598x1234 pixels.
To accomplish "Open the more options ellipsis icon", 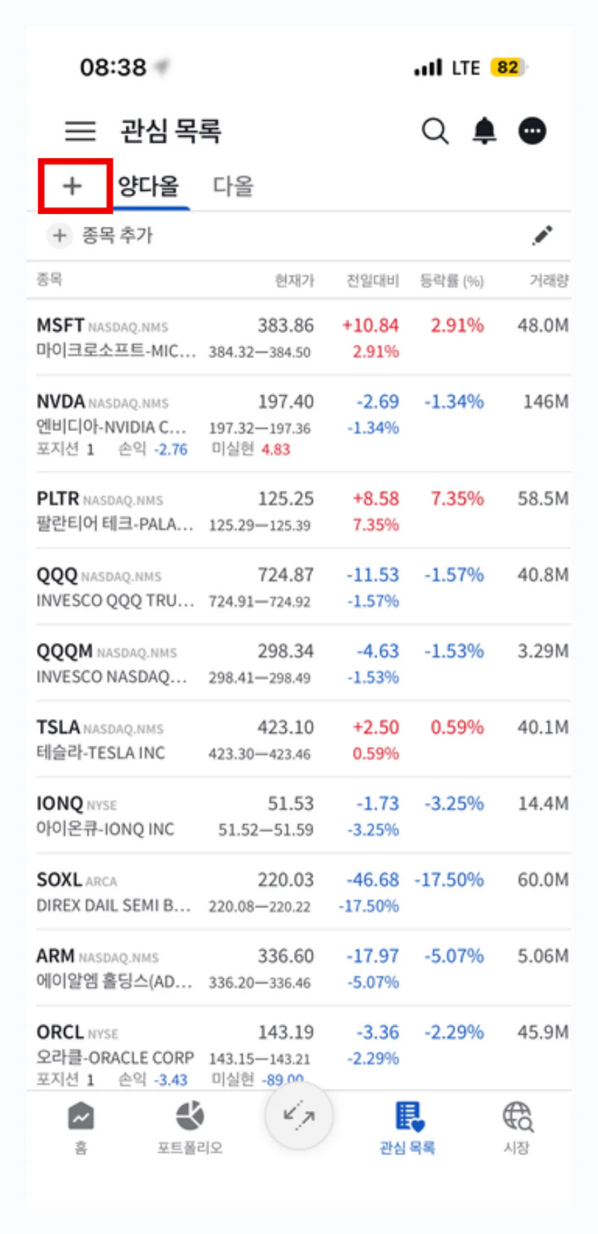I will (532, 131).
